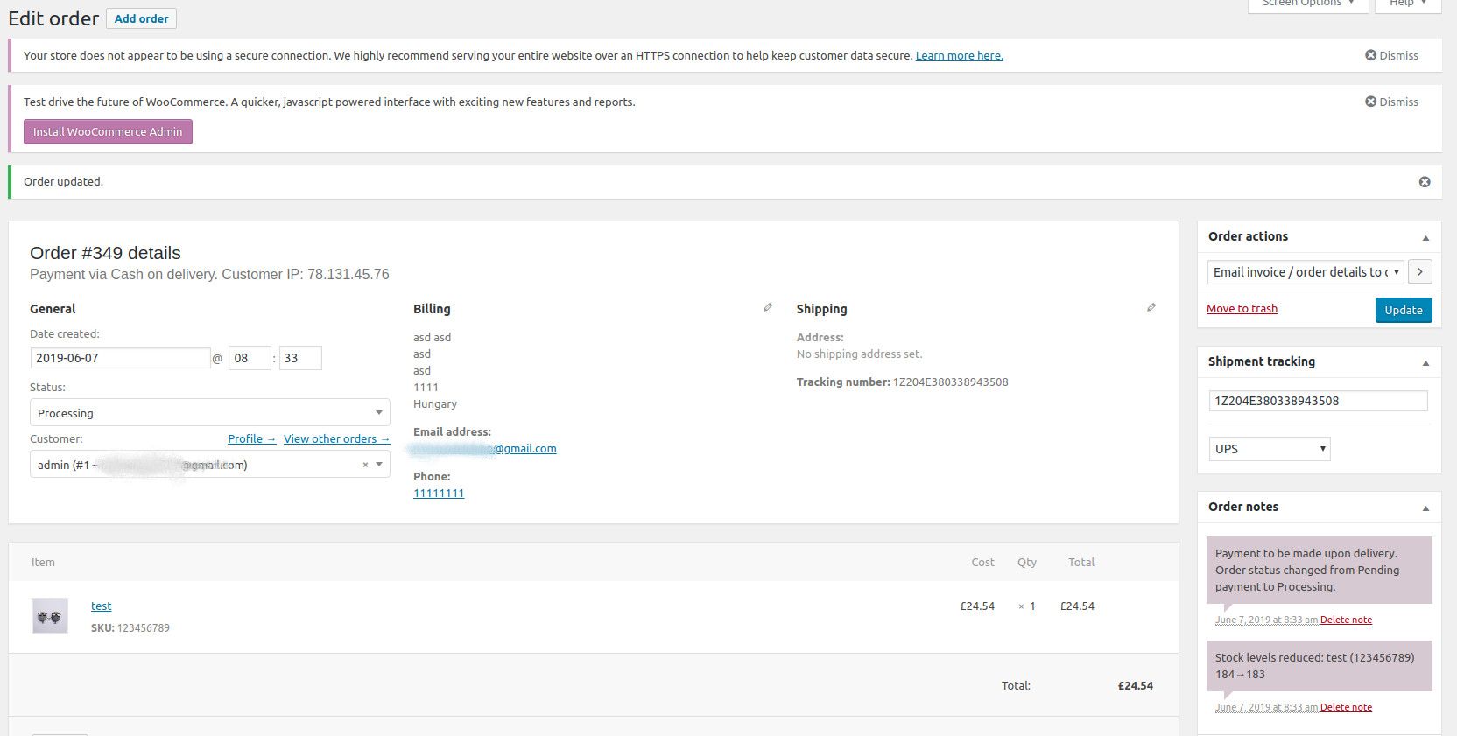Collapse the Shipment tracking panel
This screenshot has width=1457, height=736.
[1425, 363]
